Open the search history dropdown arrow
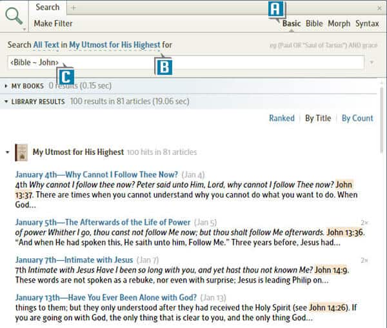This screenshot has width=387, height=328. [372, 63]
